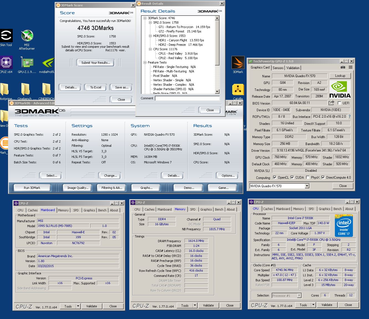Open the Caches tab in Mainboard CPU-Z window
Screen dimensions: 369x319
pyautogui.click(x=32, y=210)
